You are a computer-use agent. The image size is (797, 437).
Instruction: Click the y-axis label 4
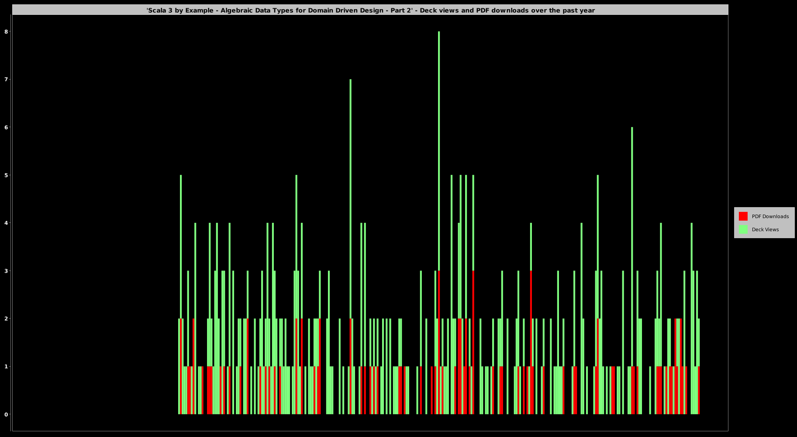(x=6, y=223)
